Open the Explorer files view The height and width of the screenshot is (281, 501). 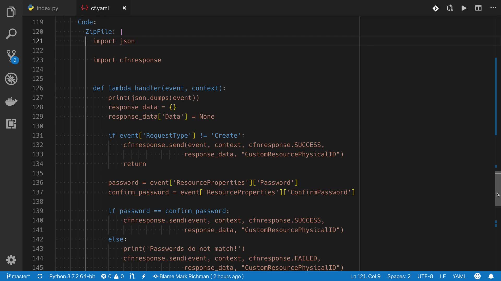pyautogui.click(x=11, y=12)
